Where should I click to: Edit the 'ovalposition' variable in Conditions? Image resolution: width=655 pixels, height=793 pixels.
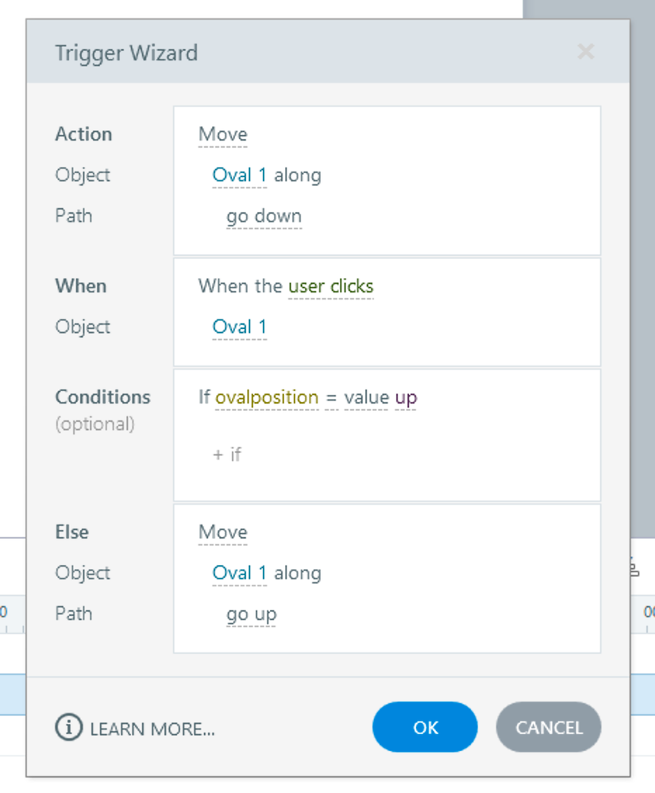(267, 397)
